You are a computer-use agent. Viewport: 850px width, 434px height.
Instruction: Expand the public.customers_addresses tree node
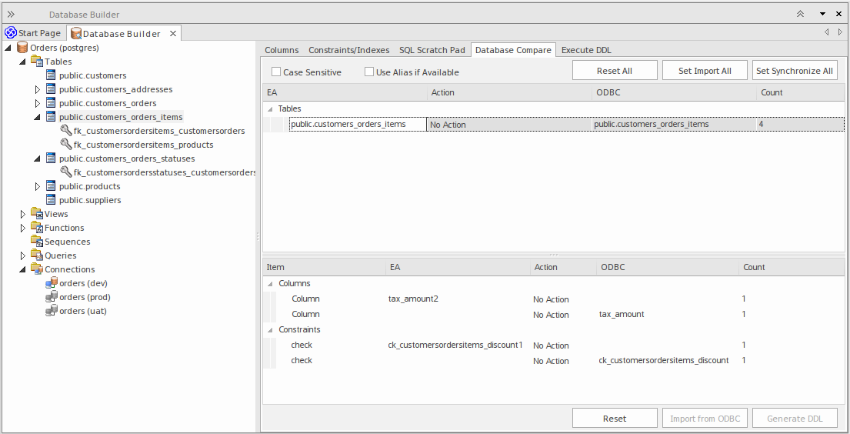38,89
